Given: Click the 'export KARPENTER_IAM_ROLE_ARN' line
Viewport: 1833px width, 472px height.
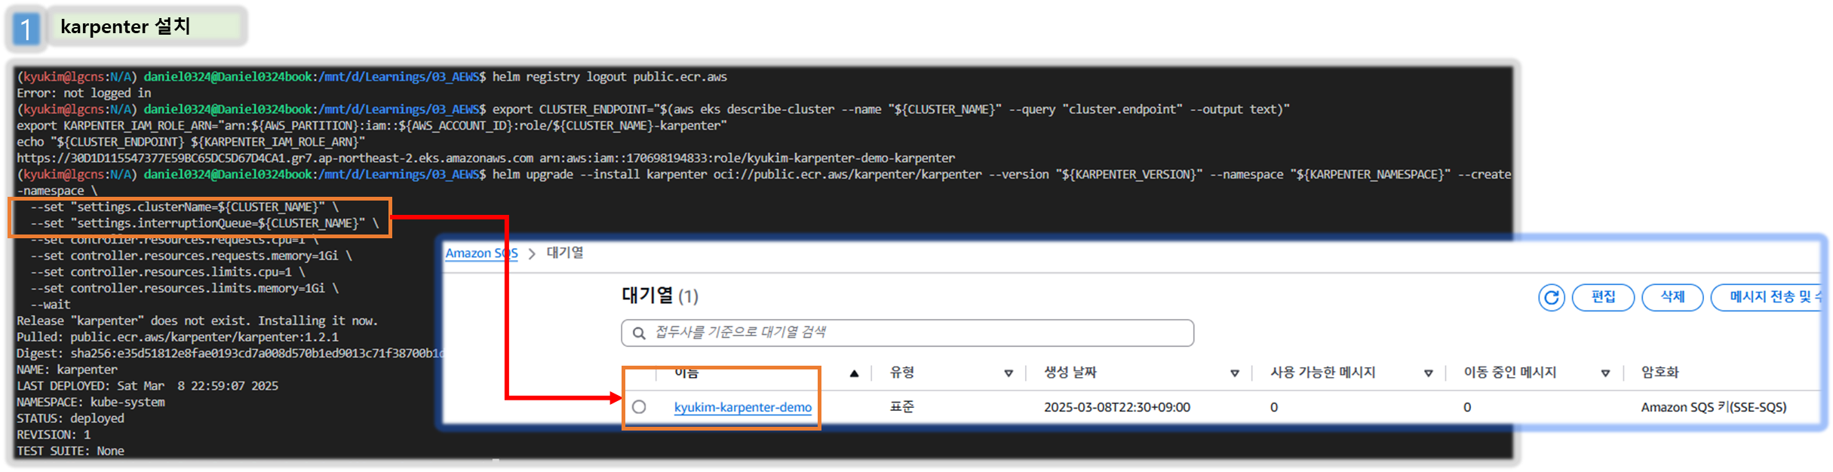Looking at the screenshot, I should pyautogui.click(x=372, y=126).
